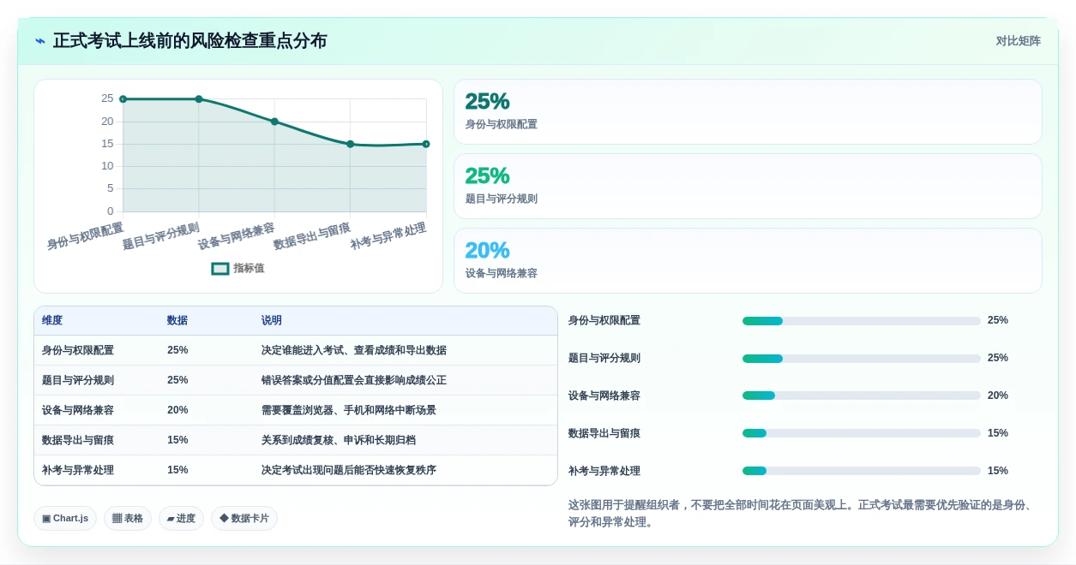This screenshot has height=565, width=1076.
Task: Click the Chart.js tag chip
Action: point(65,518)
